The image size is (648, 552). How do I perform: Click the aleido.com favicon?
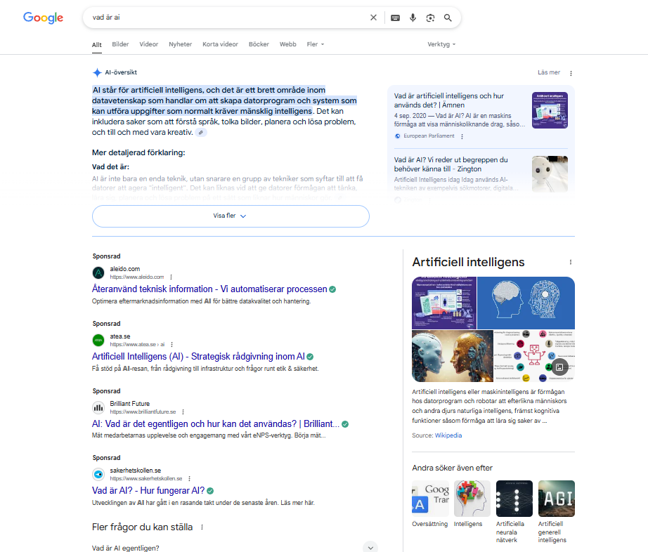pos(98,273)
